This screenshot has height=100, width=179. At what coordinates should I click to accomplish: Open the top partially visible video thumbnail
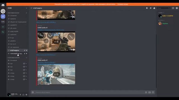[56, 15]
